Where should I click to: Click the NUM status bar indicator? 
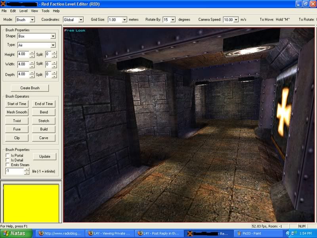(x=302, y=226)
